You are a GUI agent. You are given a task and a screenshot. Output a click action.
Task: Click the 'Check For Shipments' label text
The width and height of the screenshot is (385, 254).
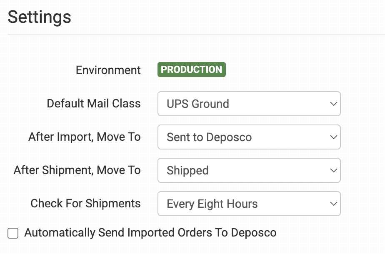[x=85, y=203]
